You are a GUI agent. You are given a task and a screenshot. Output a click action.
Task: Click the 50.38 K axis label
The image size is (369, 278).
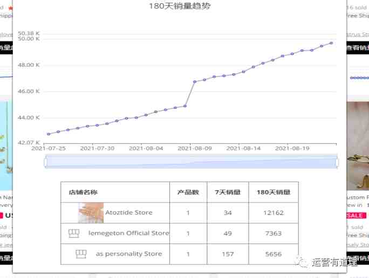click(29, 33)
